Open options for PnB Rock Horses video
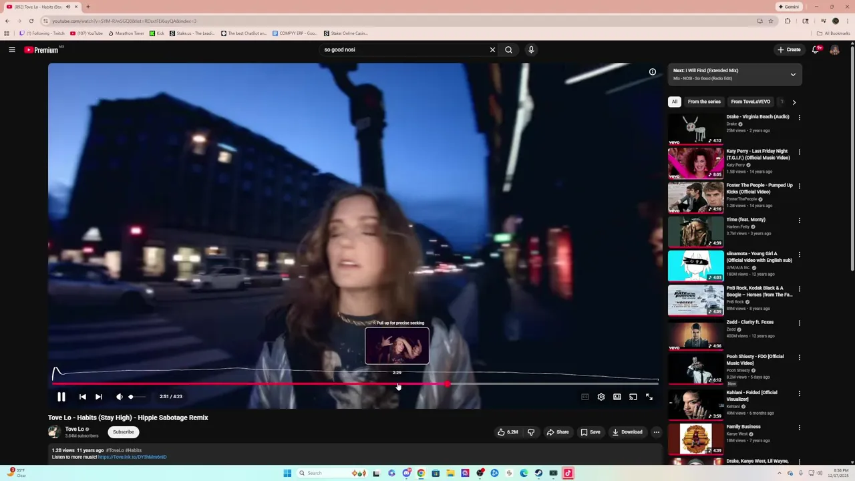This screenshot has height=481, width=855. [x=799, y=289]
